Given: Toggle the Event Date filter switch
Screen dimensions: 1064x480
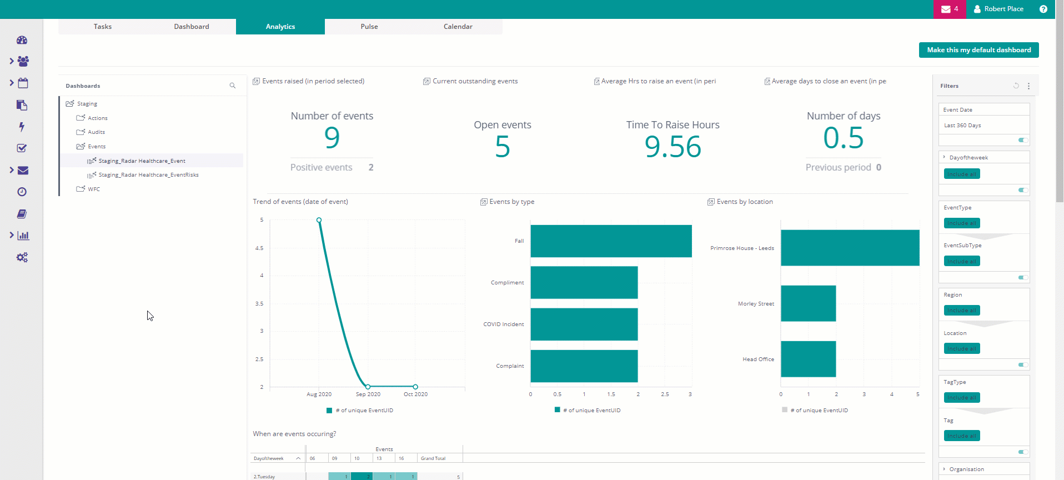Looking at the screenshot, I should click(1023, 140).
